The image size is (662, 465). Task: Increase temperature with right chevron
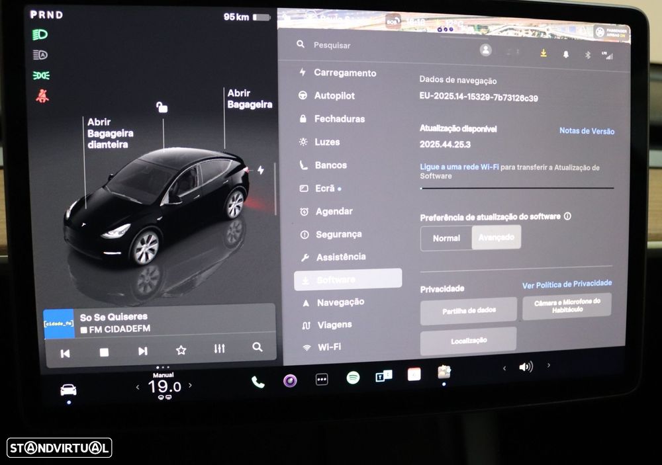click(191, 385)
